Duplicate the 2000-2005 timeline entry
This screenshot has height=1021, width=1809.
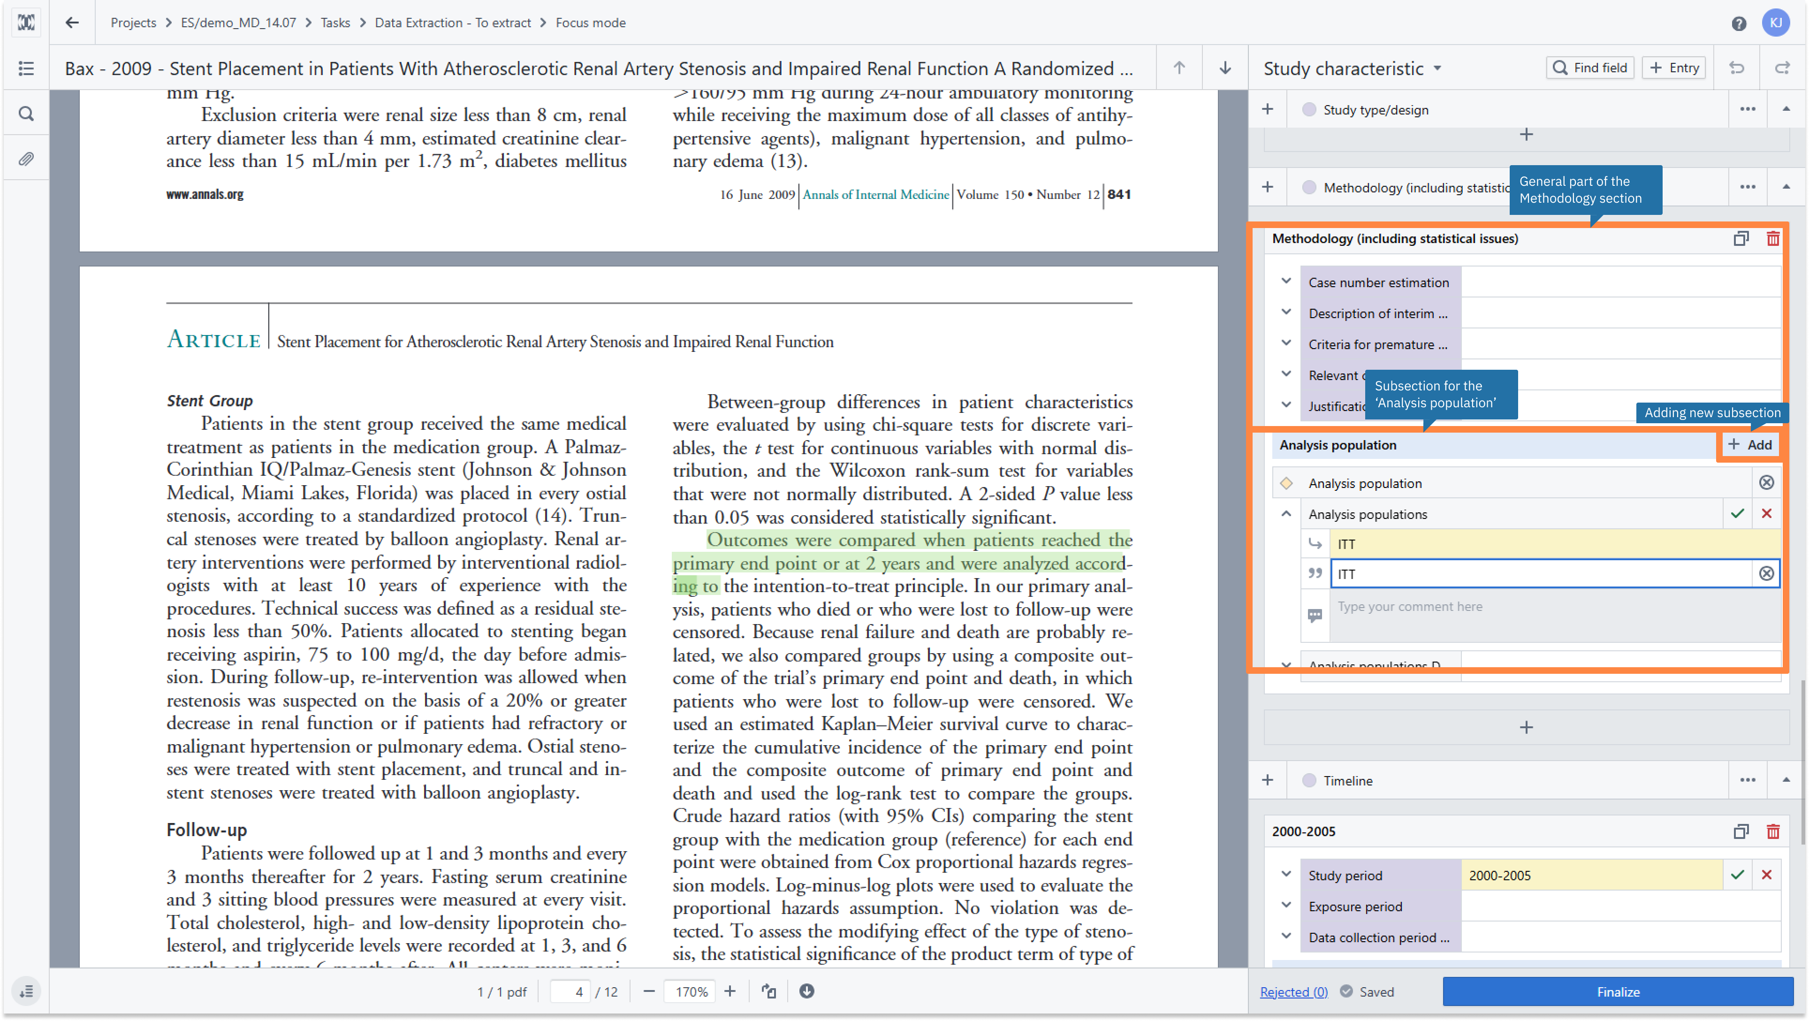(x=1740, y=831)
